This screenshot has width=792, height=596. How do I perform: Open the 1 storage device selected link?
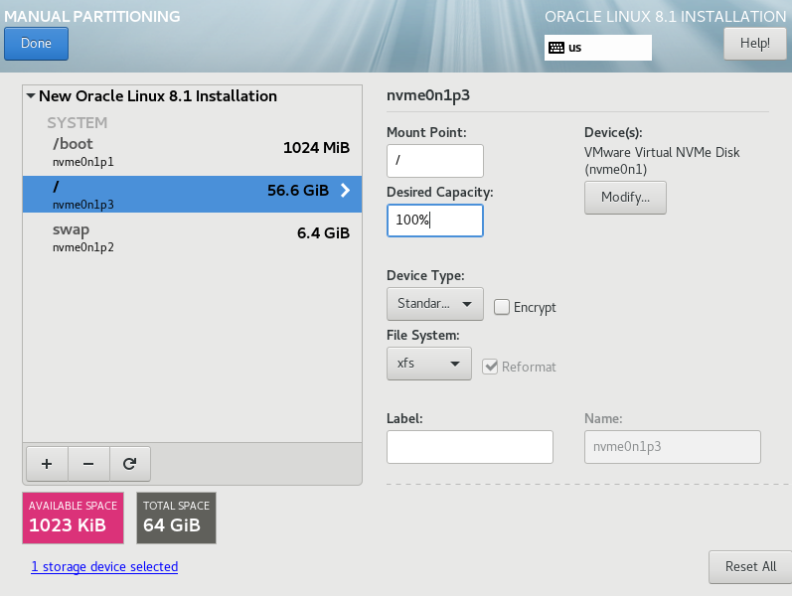(x=104, y=567)
